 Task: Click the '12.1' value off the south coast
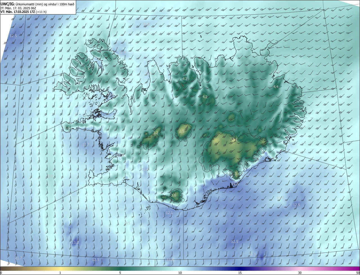click(x=169, y=213)
